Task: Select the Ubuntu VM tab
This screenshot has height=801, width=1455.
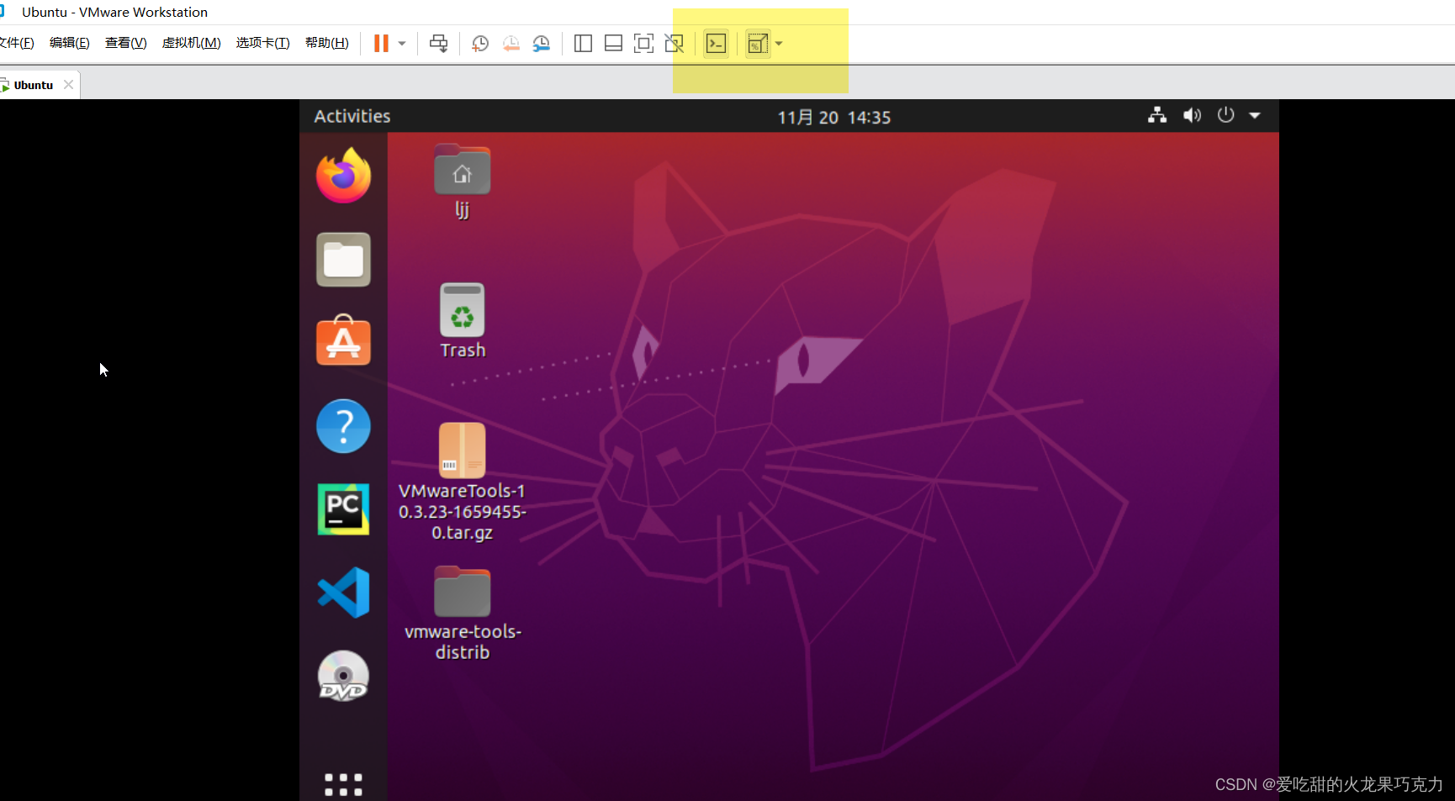Action: (x=33, y=85)
